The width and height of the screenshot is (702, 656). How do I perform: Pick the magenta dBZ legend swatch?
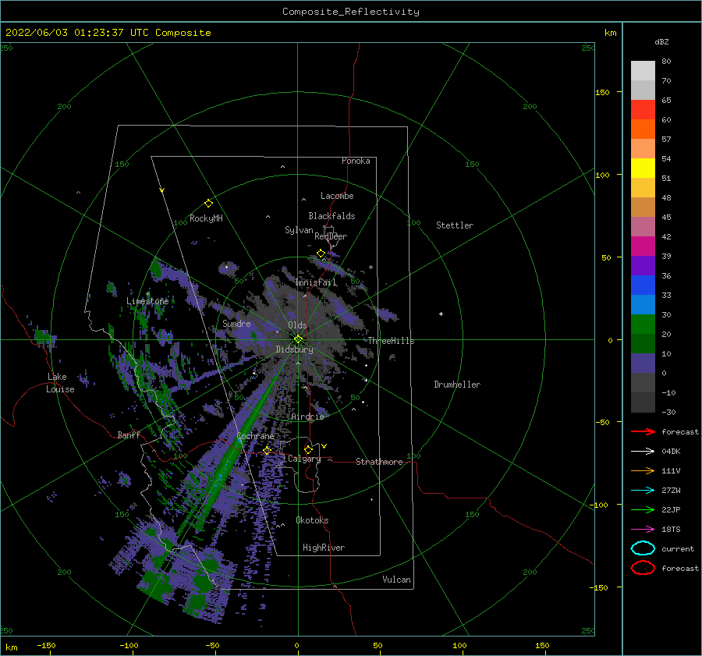pyautogui.click(x=643, y=246)
